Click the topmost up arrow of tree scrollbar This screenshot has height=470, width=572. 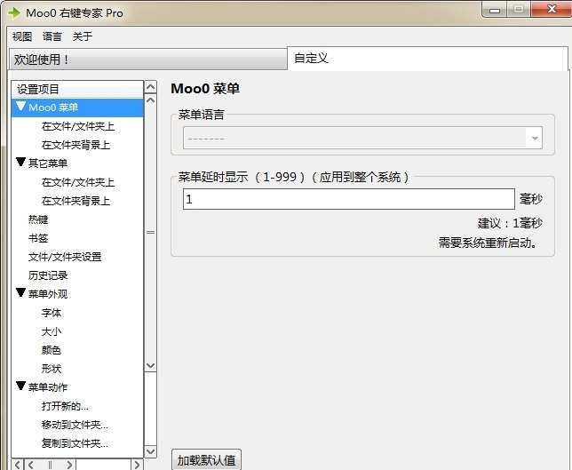click(x=151, y=87)
